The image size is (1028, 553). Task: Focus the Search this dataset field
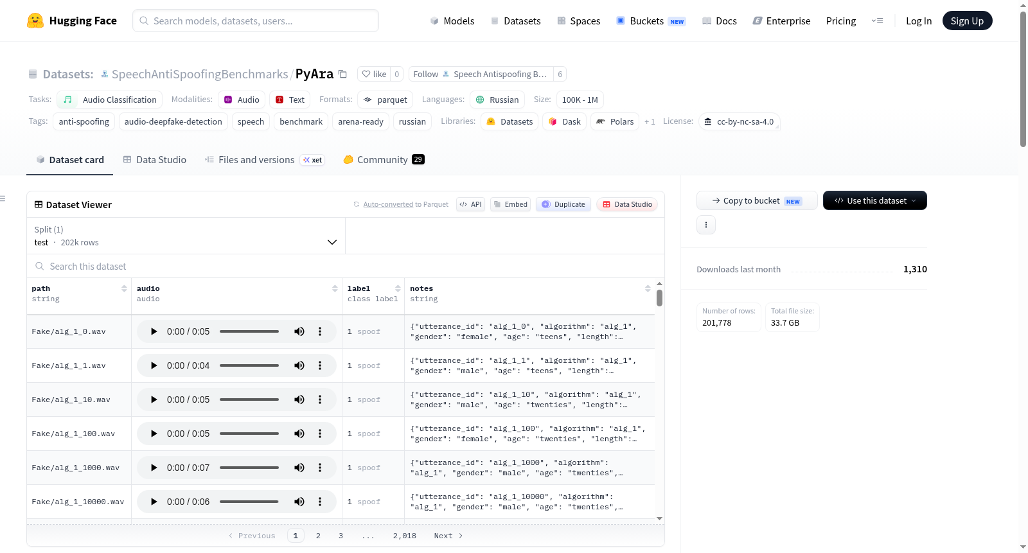[346, 266]
